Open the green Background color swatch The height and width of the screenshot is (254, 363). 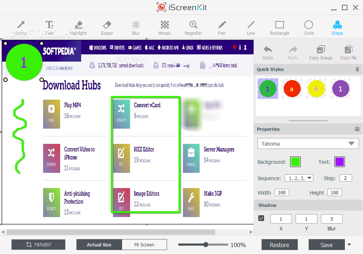(x=295, y=162)
